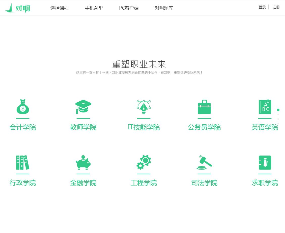Open 英语学院 link
The image size is (285, 233).
265,127
